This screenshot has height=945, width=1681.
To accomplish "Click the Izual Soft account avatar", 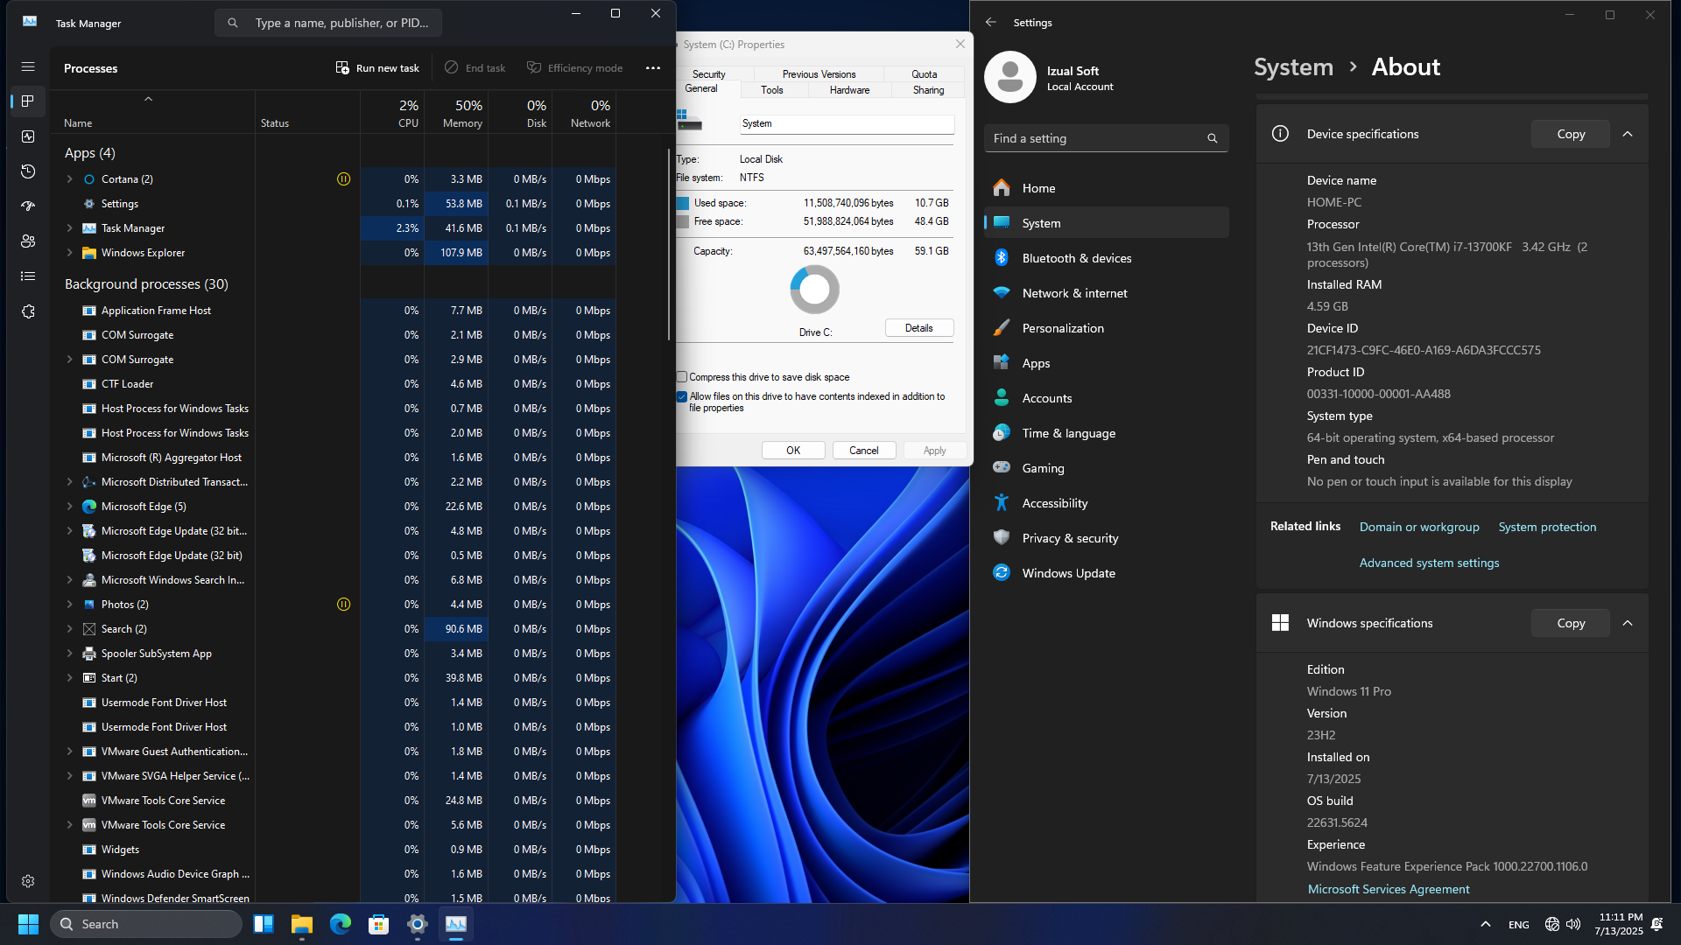I will 1010,77.
